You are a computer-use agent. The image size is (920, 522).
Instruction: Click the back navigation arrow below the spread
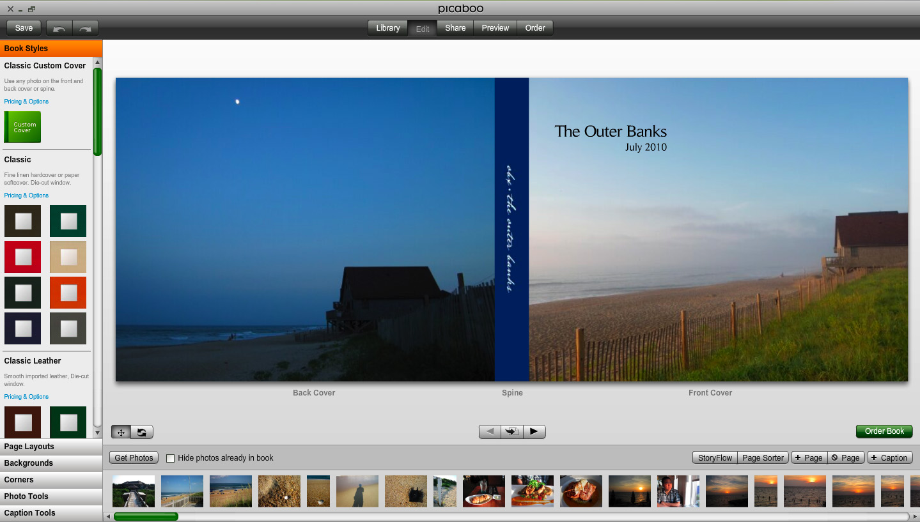pyautogui.click(x=489, y=431)
